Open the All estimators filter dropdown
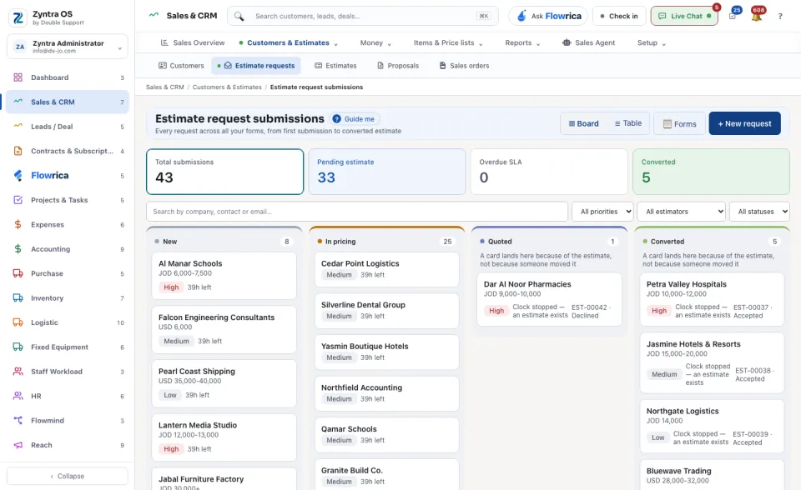This screenshot has width=801, height=490. [682, 212]
